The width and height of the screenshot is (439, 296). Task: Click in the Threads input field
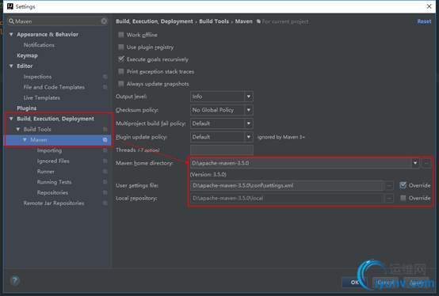tap(221, 150)
